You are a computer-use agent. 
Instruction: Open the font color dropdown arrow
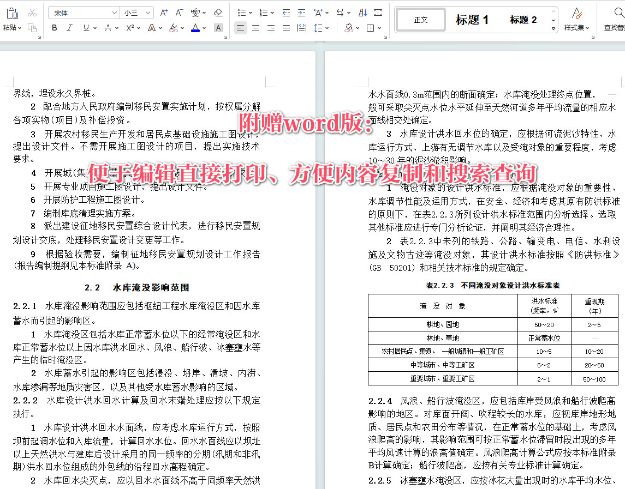point(203,27)
